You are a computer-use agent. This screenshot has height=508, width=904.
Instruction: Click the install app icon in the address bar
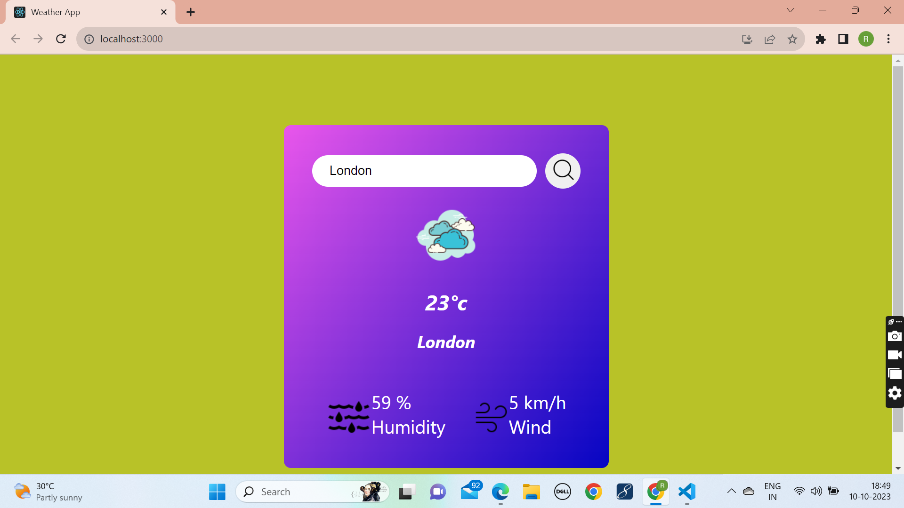point(747,39)
